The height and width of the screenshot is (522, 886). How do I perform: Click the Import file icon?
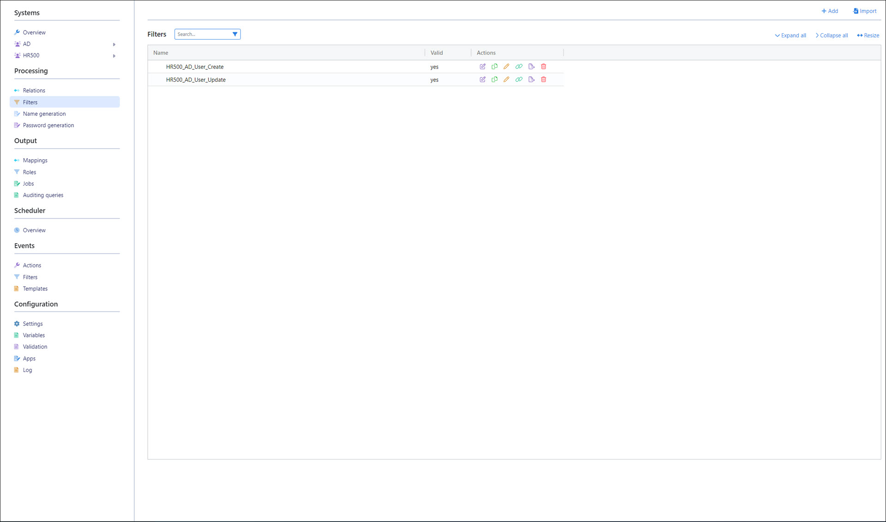[x=856, y=11]
